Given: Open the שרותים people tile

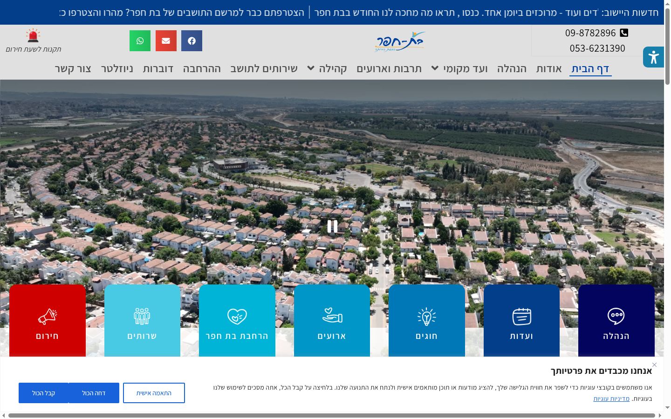Looking at the screenshot, I should pyautogui.click(x=142, y=321).
